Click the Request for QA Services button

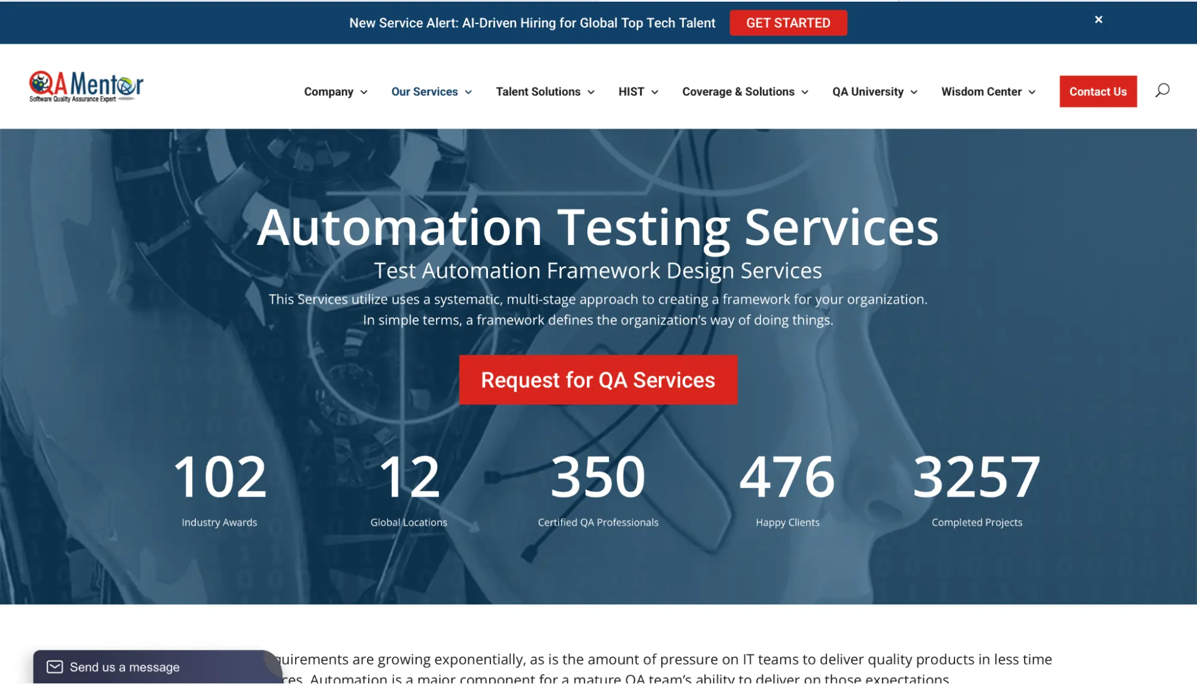click(598, 380)
